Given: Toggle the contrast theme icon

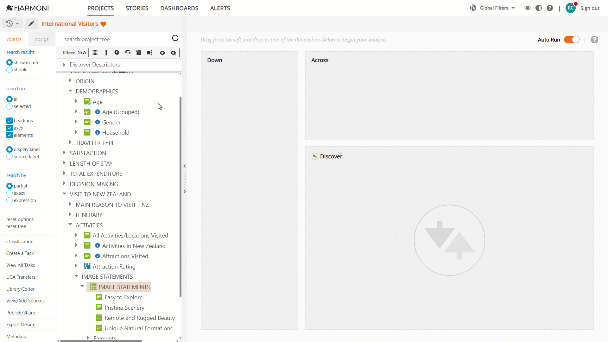Looking at the screenshot, I should tap(538, 8).
